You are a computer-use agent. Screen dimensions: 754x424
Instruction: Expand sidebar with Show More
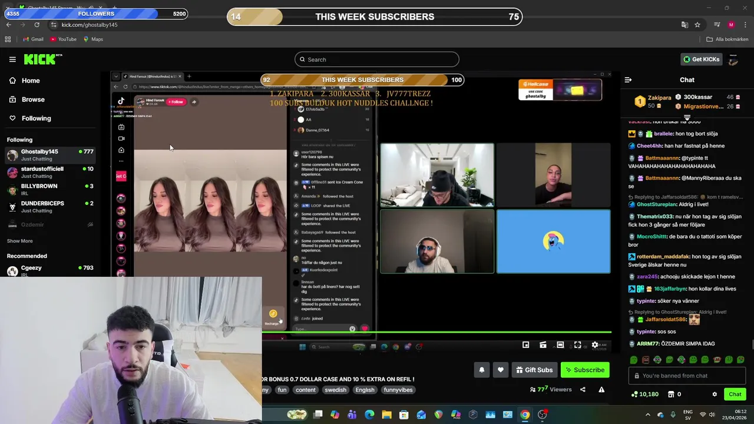click(19, 241)
